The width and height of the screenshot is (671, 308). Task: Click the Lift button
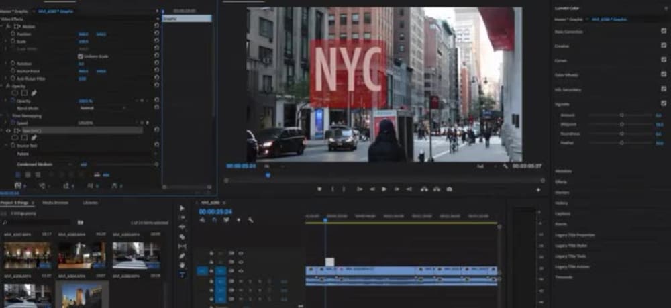(424, 189)
